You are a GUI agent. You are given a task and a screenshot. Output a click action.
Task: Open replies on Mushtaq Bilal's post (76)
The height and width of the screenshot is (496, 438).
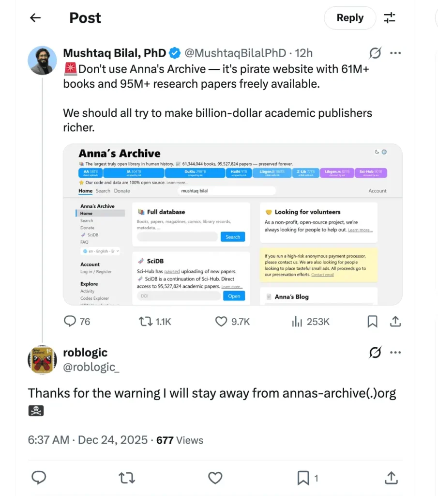tap(77, 321)
